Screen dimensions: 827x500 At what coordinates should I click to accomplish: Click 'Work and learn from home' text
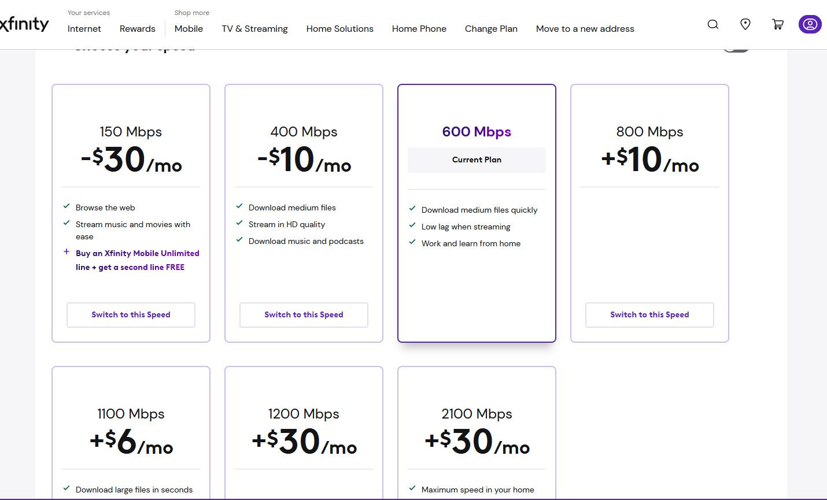click(471, 243)
